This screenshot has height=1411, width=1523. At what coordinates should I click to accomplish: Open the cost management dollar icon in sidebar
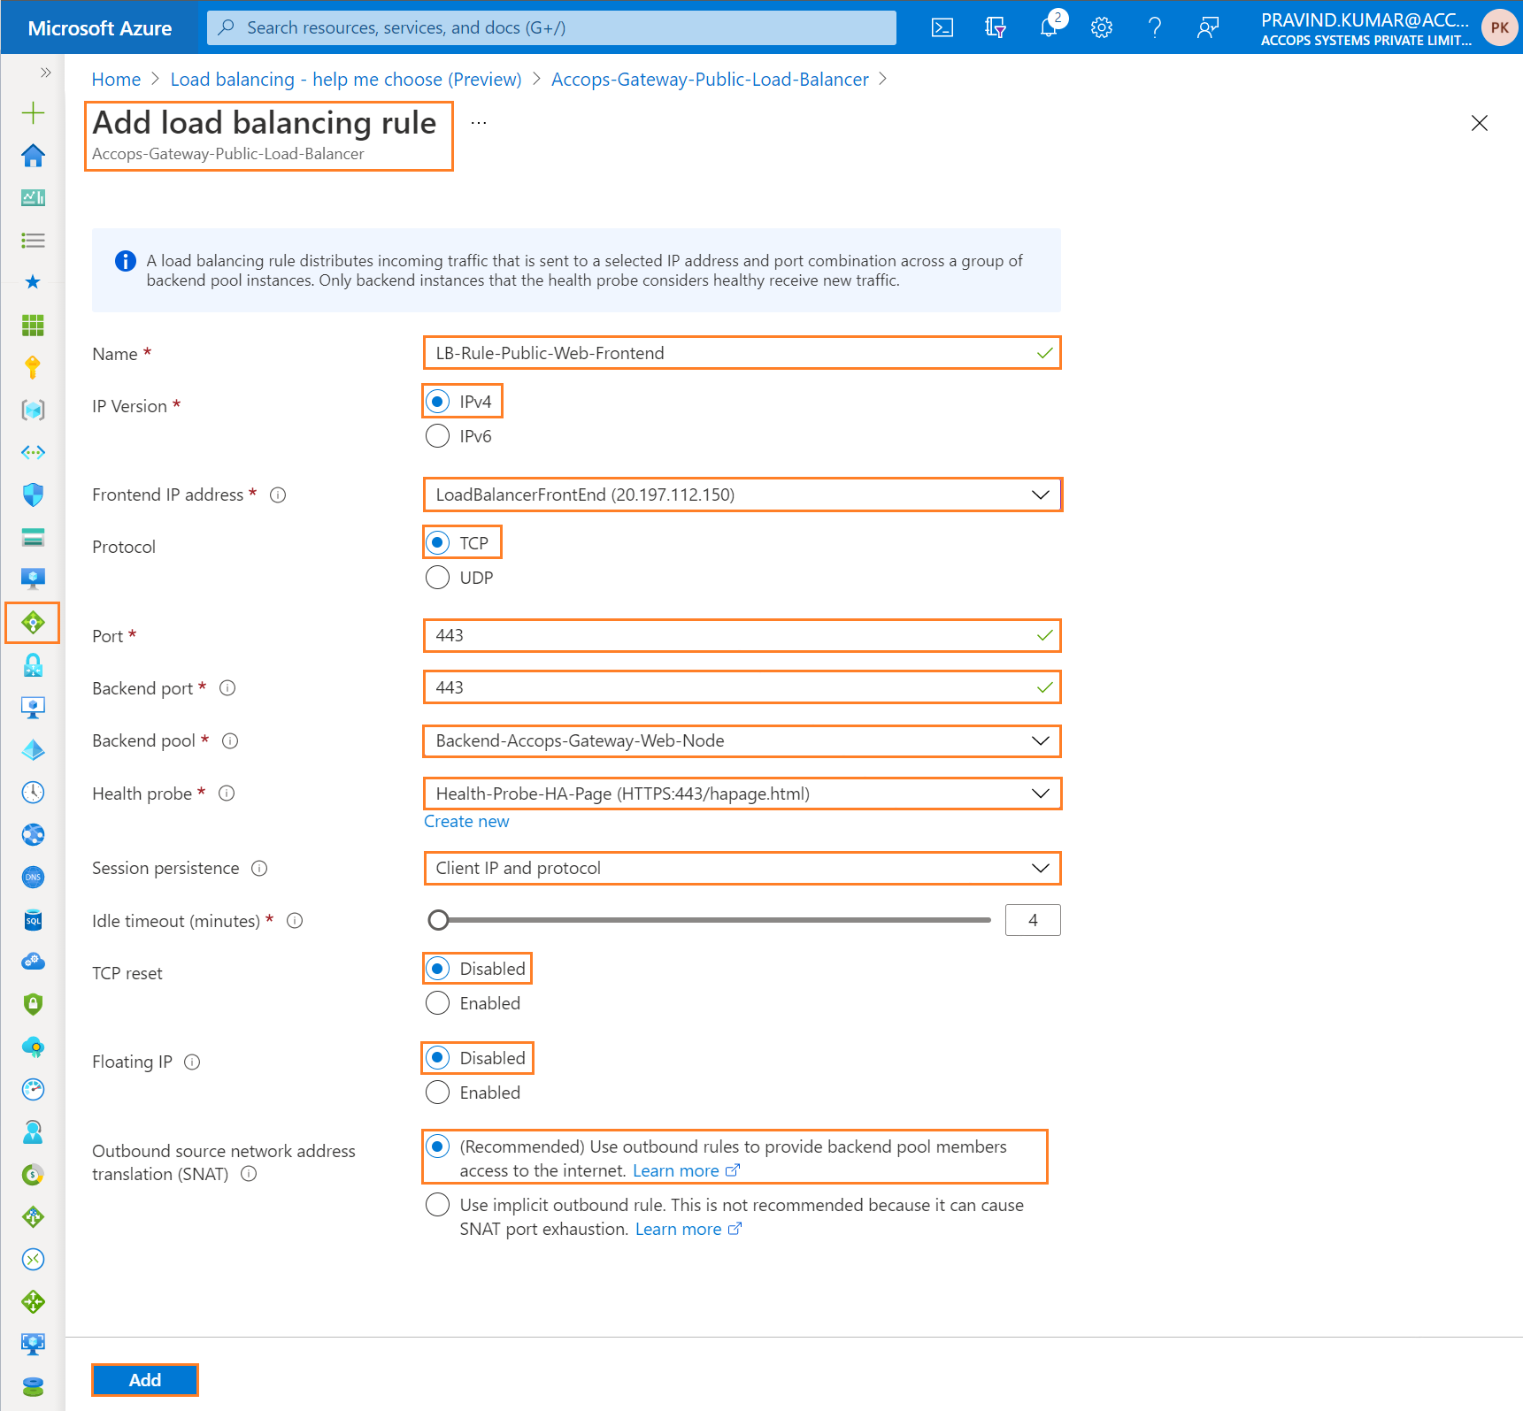[x=33, y=1174]
